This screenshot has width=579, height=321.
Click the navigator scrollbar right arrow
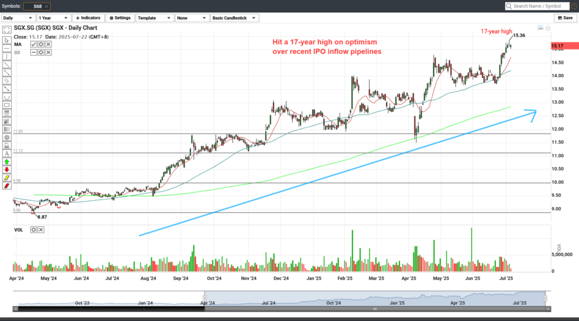pos(548,309)
